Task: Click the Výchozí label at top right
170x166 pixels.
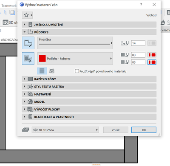Action: (151, 15)
